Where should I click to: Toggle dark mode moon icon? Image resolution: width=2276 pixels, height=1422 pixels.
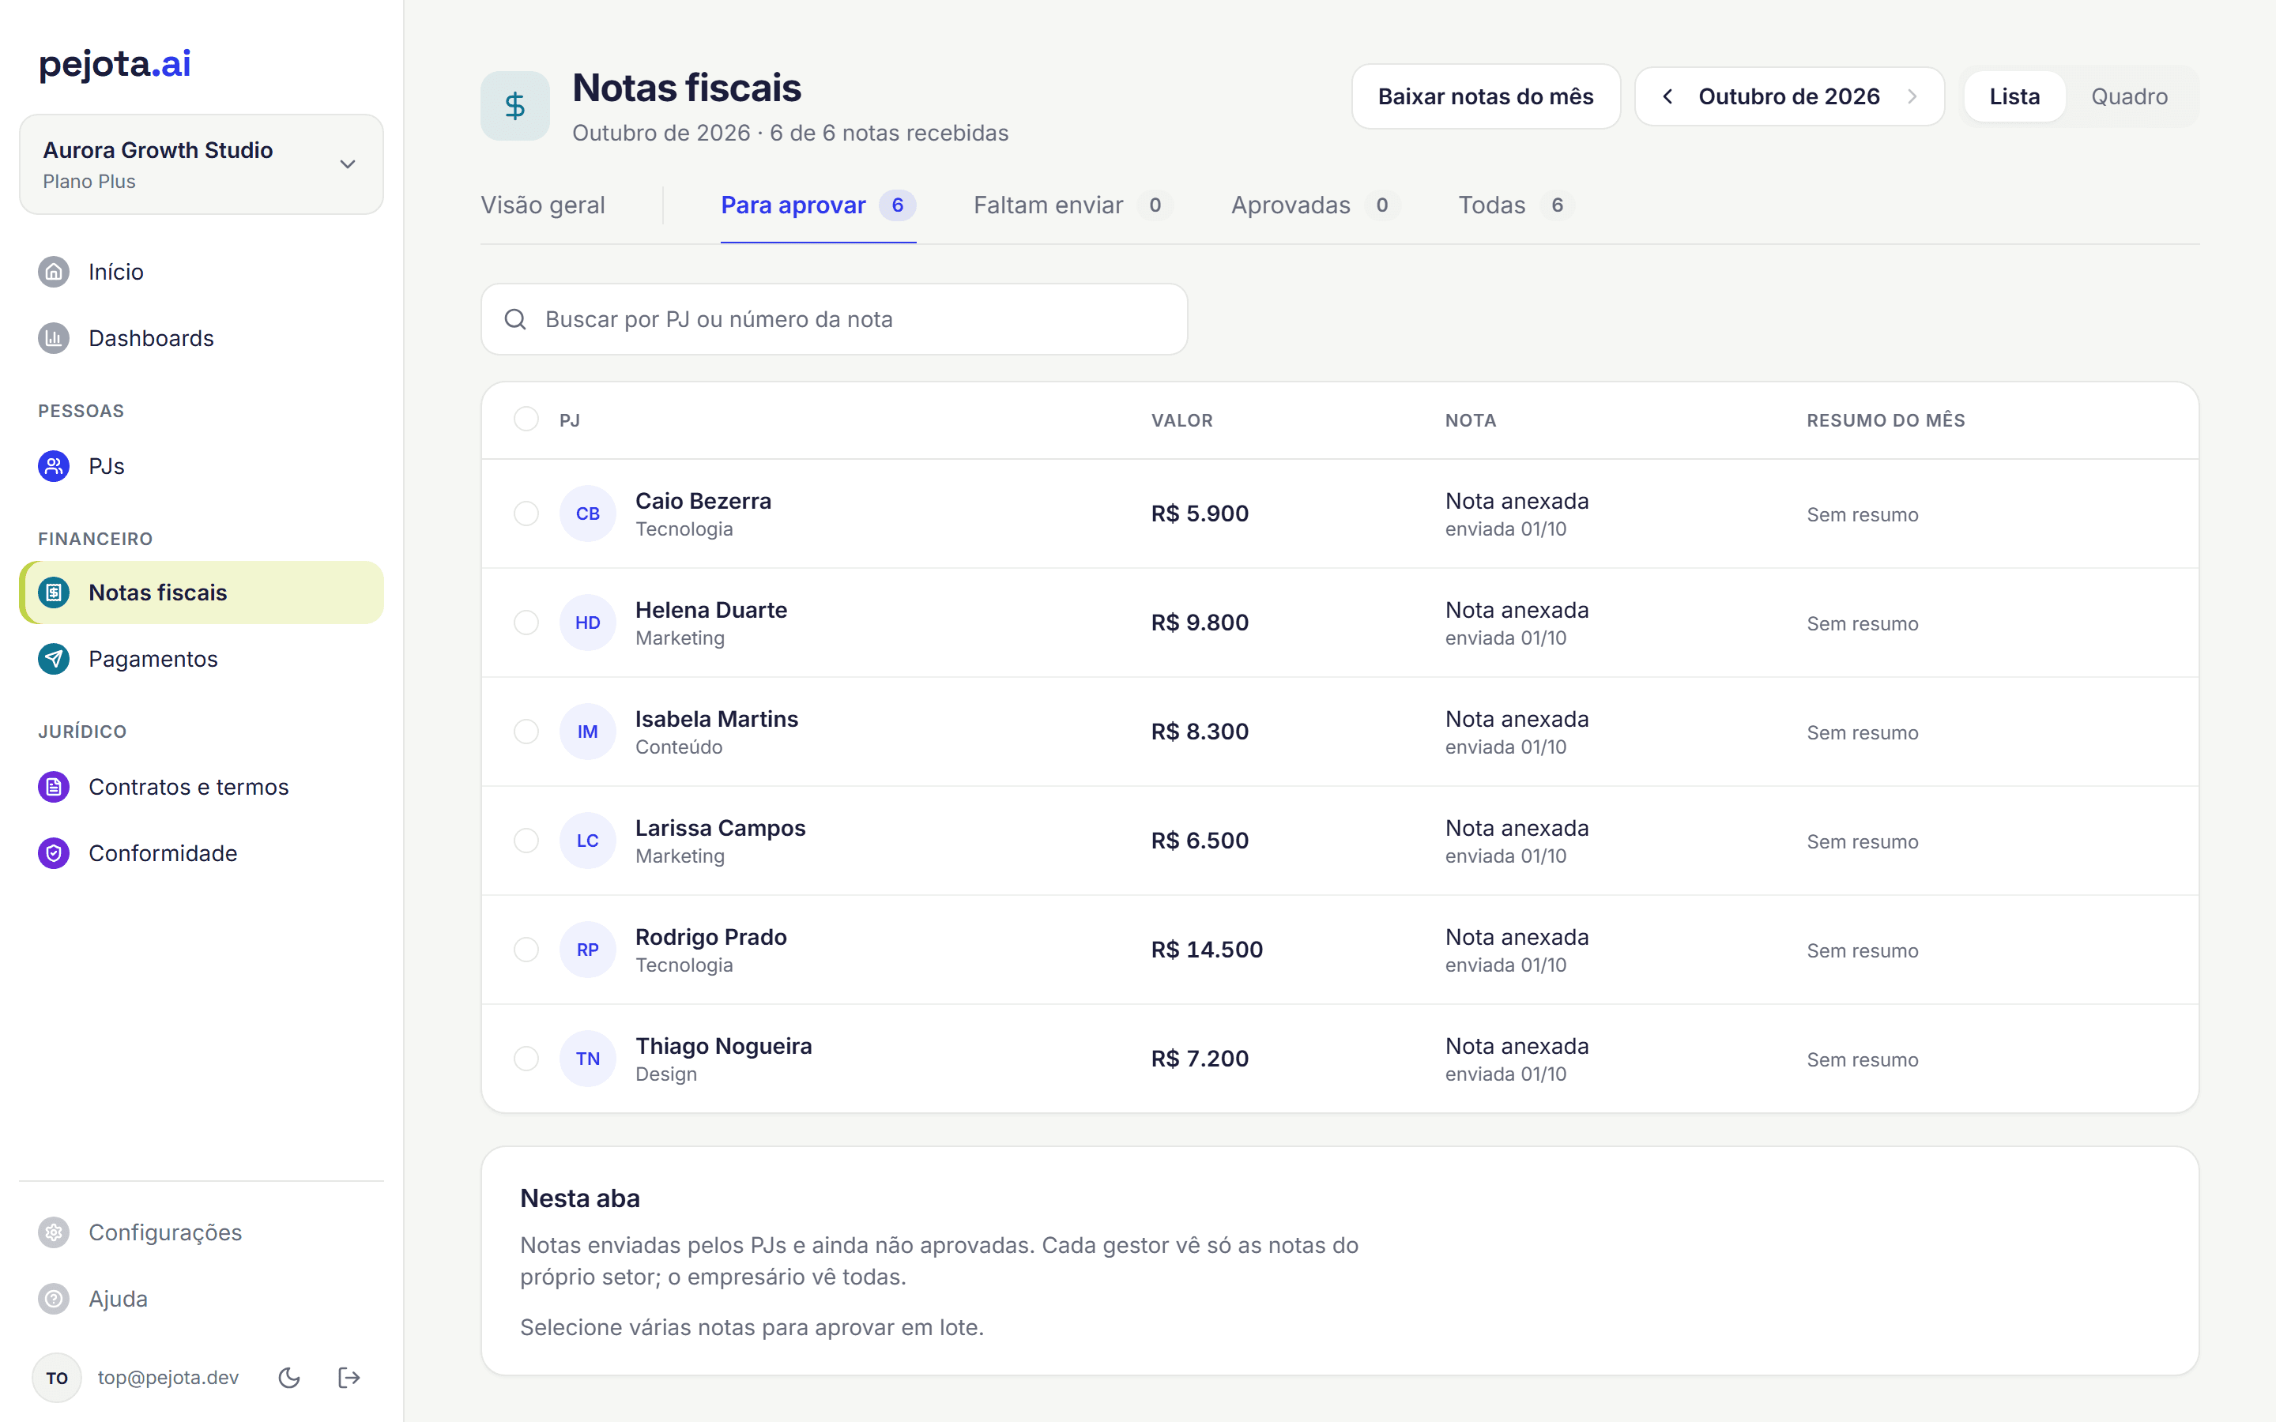pos(290,1378)
